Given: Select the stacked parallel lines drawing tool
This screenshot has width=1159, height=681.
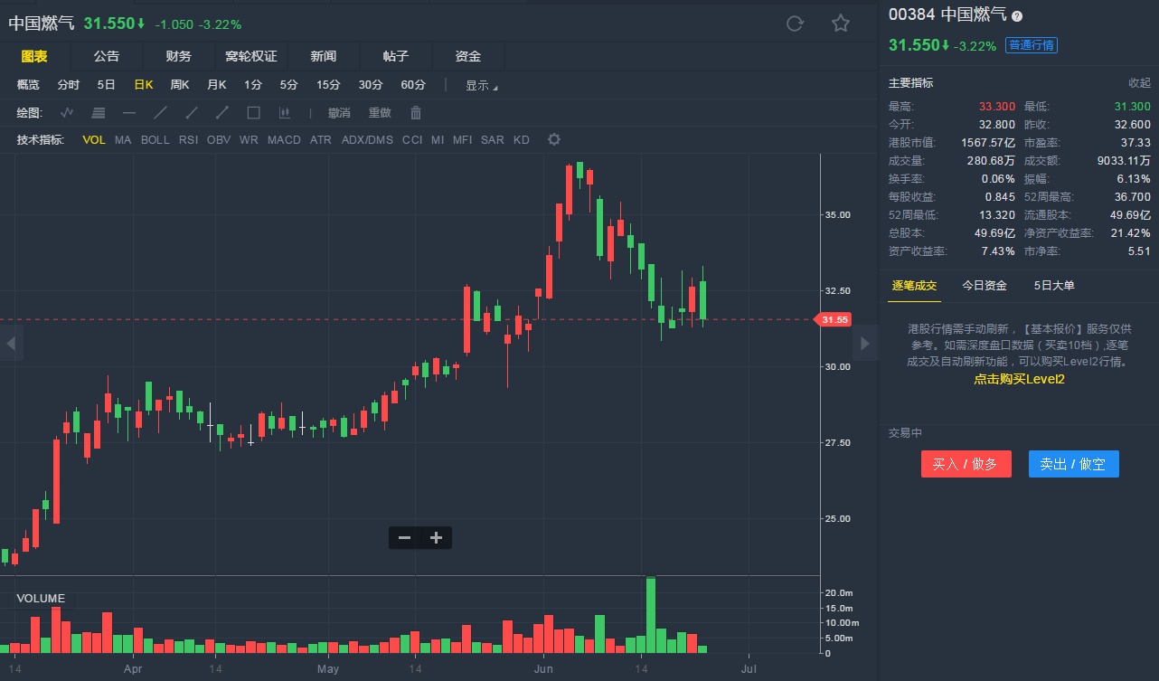Looking at the screenshot, I should coord(99,113).
